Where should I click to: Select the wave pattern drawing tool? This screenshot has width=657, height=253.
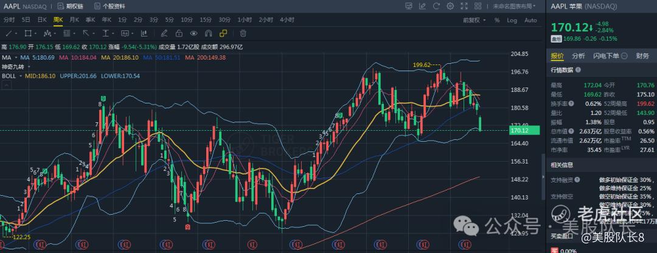coord(47,33)
